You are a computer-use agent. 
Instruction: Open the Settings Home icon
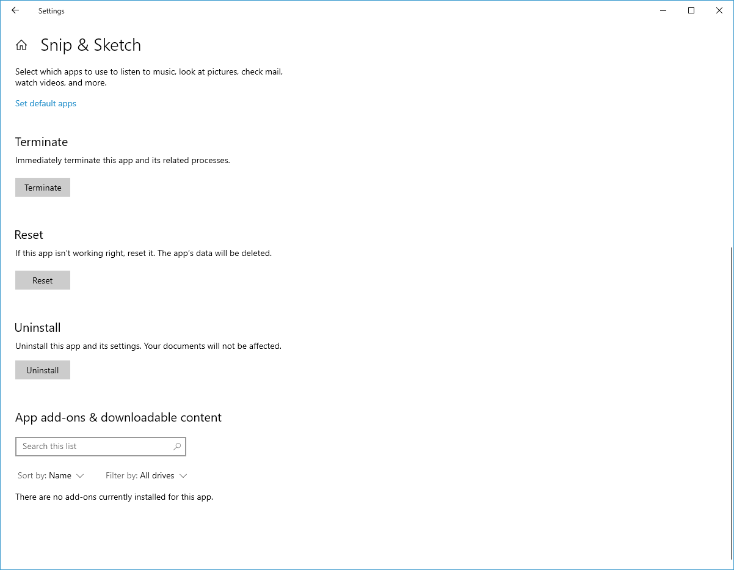click(x=21, y=45)
